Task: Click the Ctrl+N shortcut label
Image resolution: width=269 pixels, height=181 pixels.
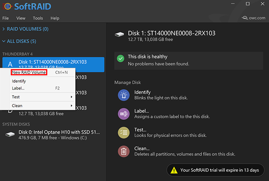Action: point(61,72)
